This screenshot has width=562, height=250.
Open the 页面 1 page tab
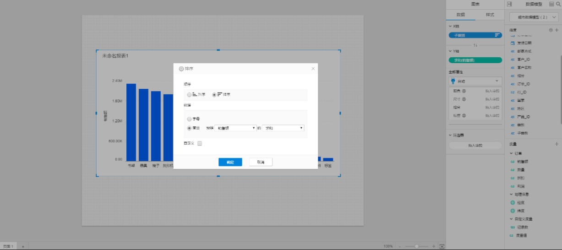(x=8, y=246)
